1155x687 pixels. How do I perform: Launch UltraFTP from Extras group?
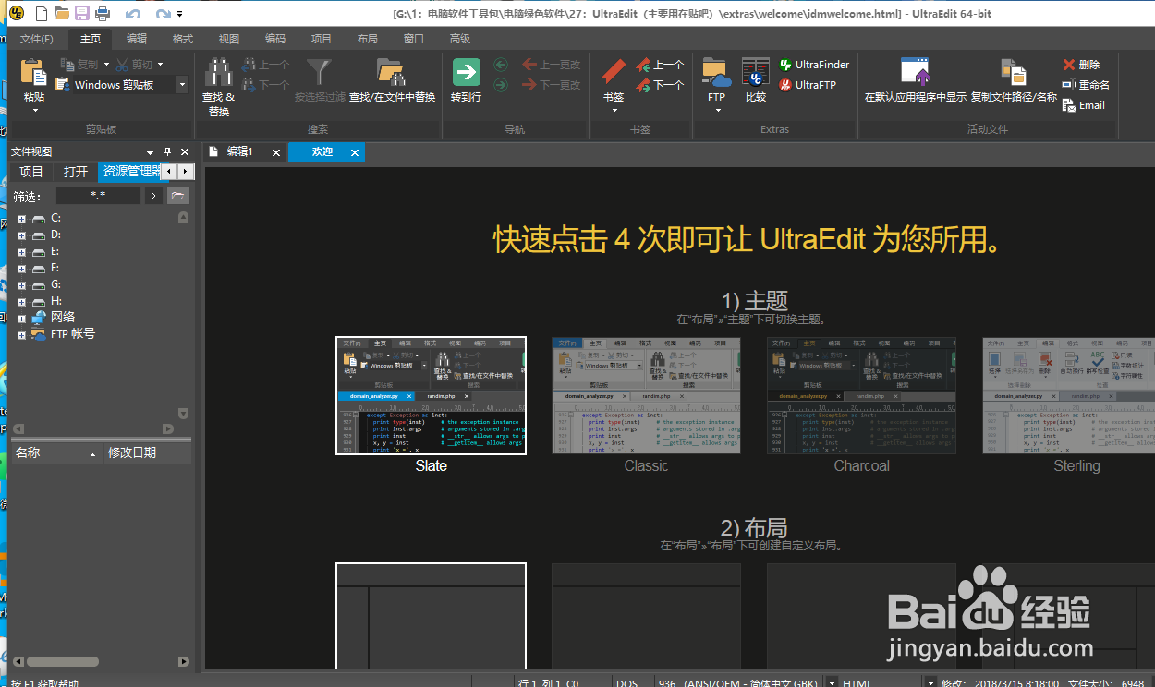[808, 85]
